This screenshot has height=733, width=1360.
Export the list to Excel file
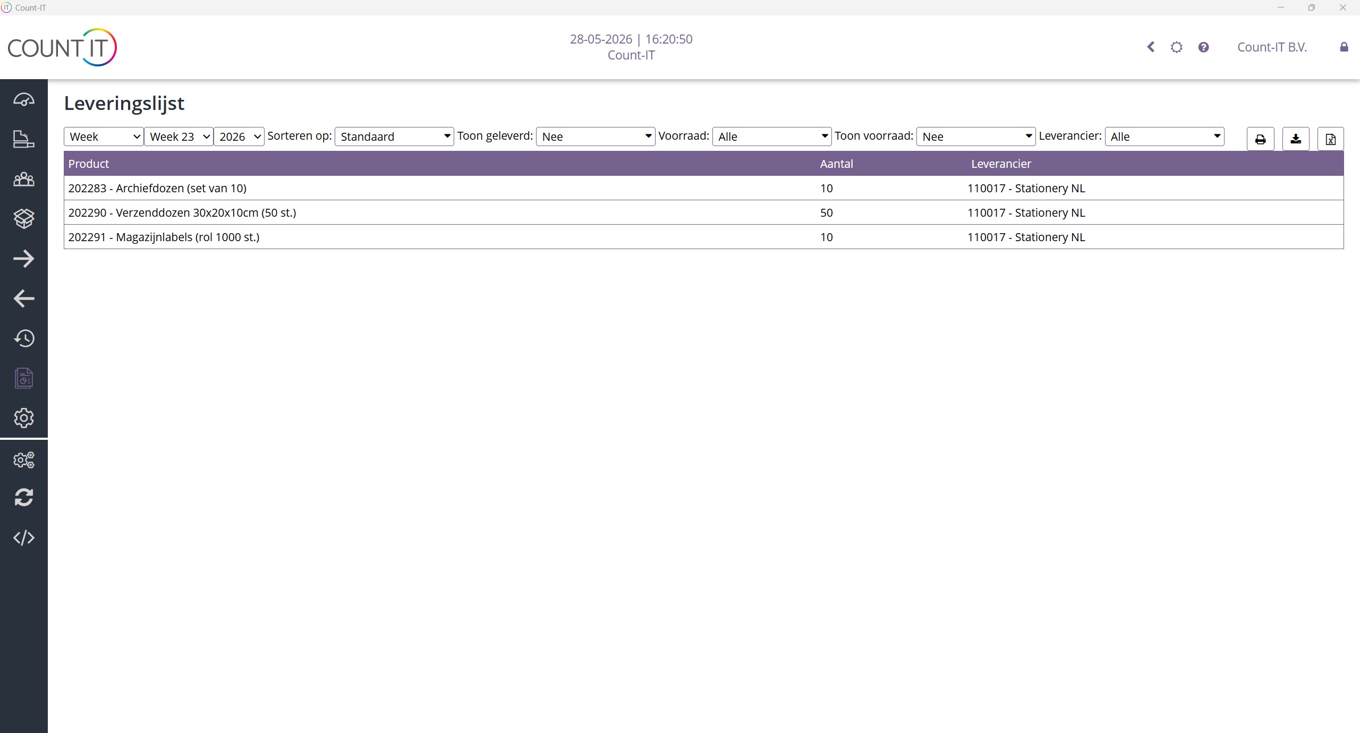[1330, 139]
